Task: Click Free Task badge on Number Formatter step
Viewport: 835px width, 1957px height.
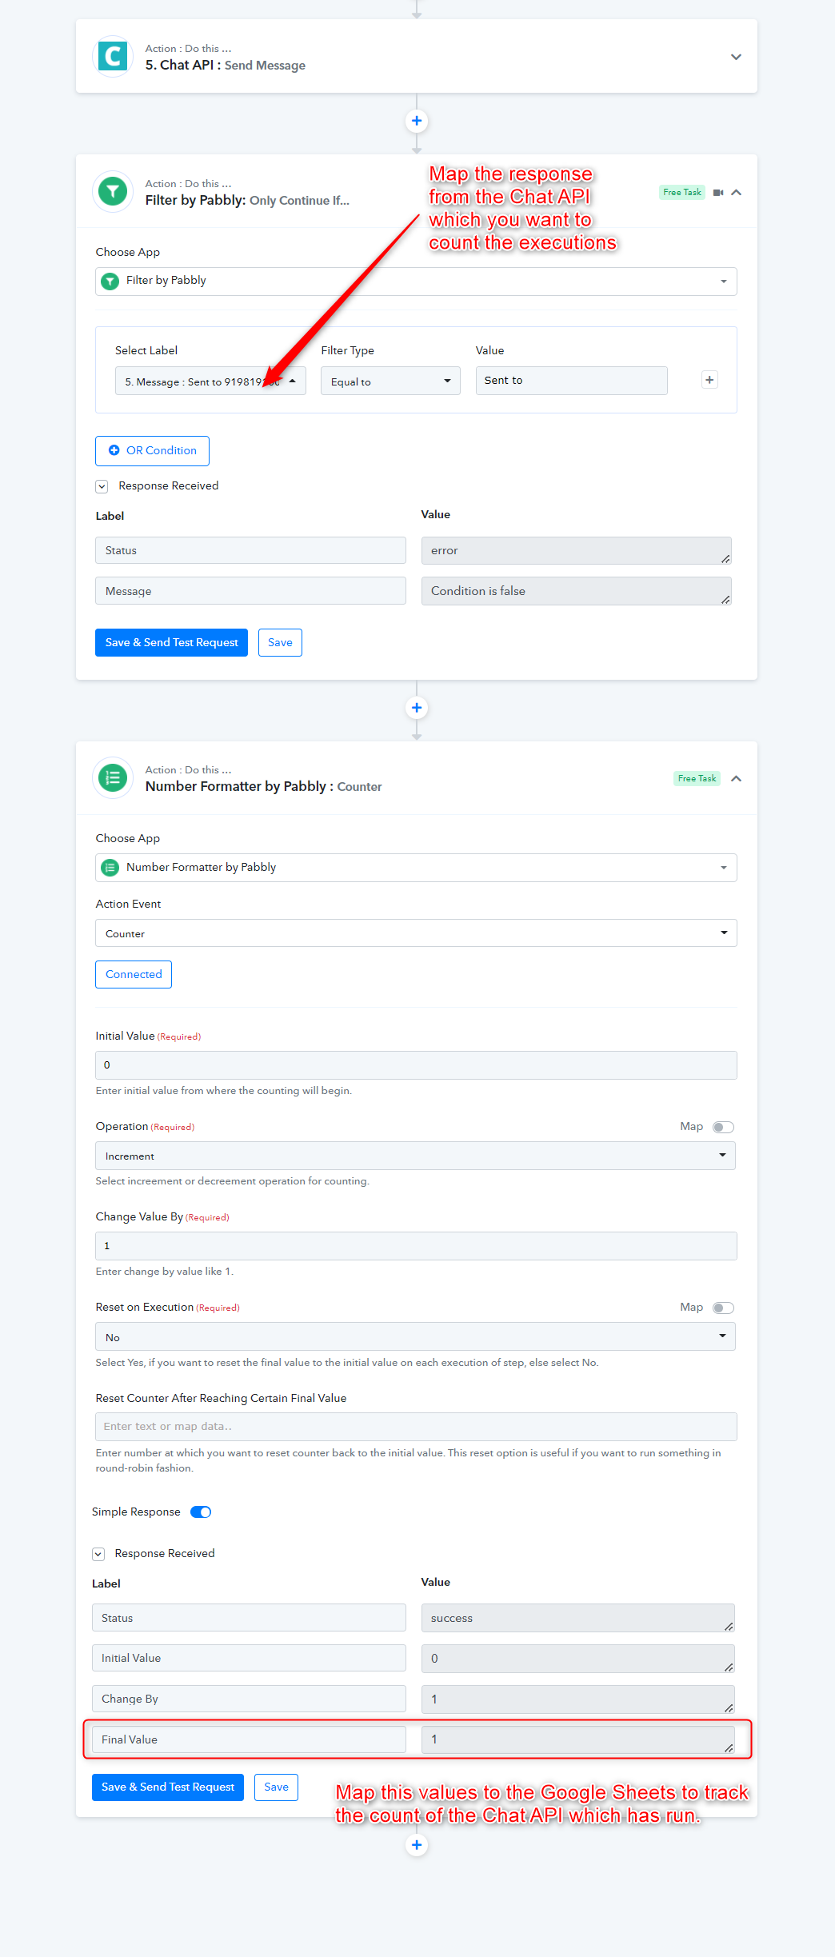Action: coord(697,778)
